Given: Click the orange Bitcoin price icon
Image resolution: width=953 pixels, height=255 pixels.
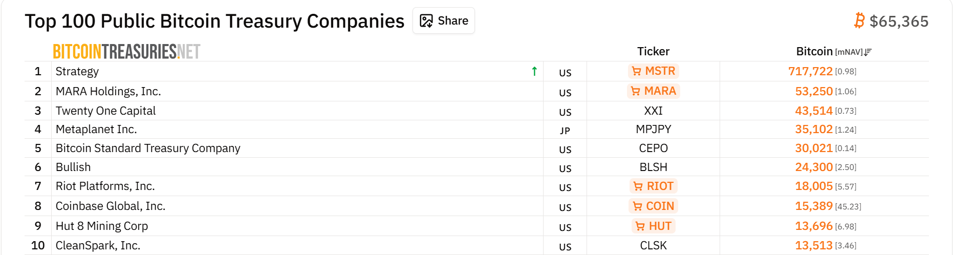Looking at the screenshot, I should tap(859, 21).
